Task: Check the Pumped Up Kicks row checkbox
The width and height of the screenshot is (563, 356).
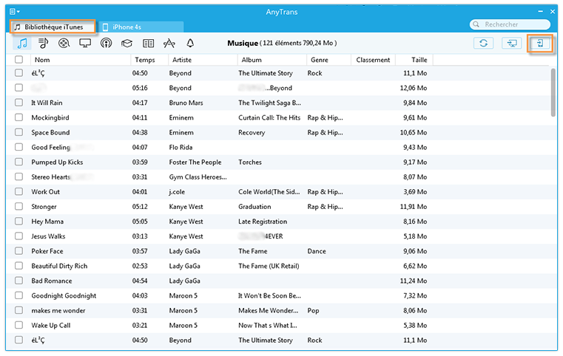Action: [x=19, y=162]
